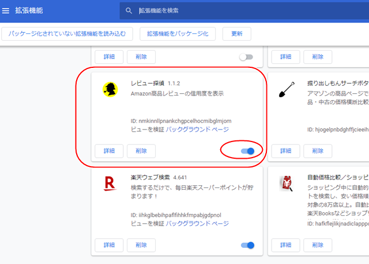This screenshot has width=369, height=264.
Task: Open 詳細 for レビュー探偵
Action: pyautogui.click(x=109, y=151)
